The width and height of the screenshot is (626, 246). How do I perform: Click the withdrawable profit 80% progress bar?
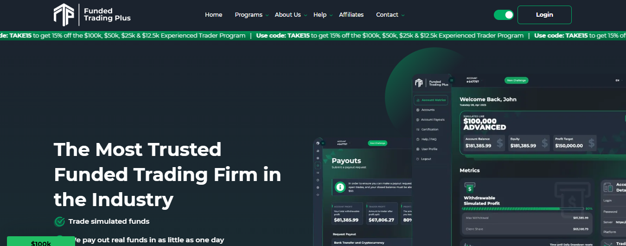pyautogui.click(x=524, y=209)
